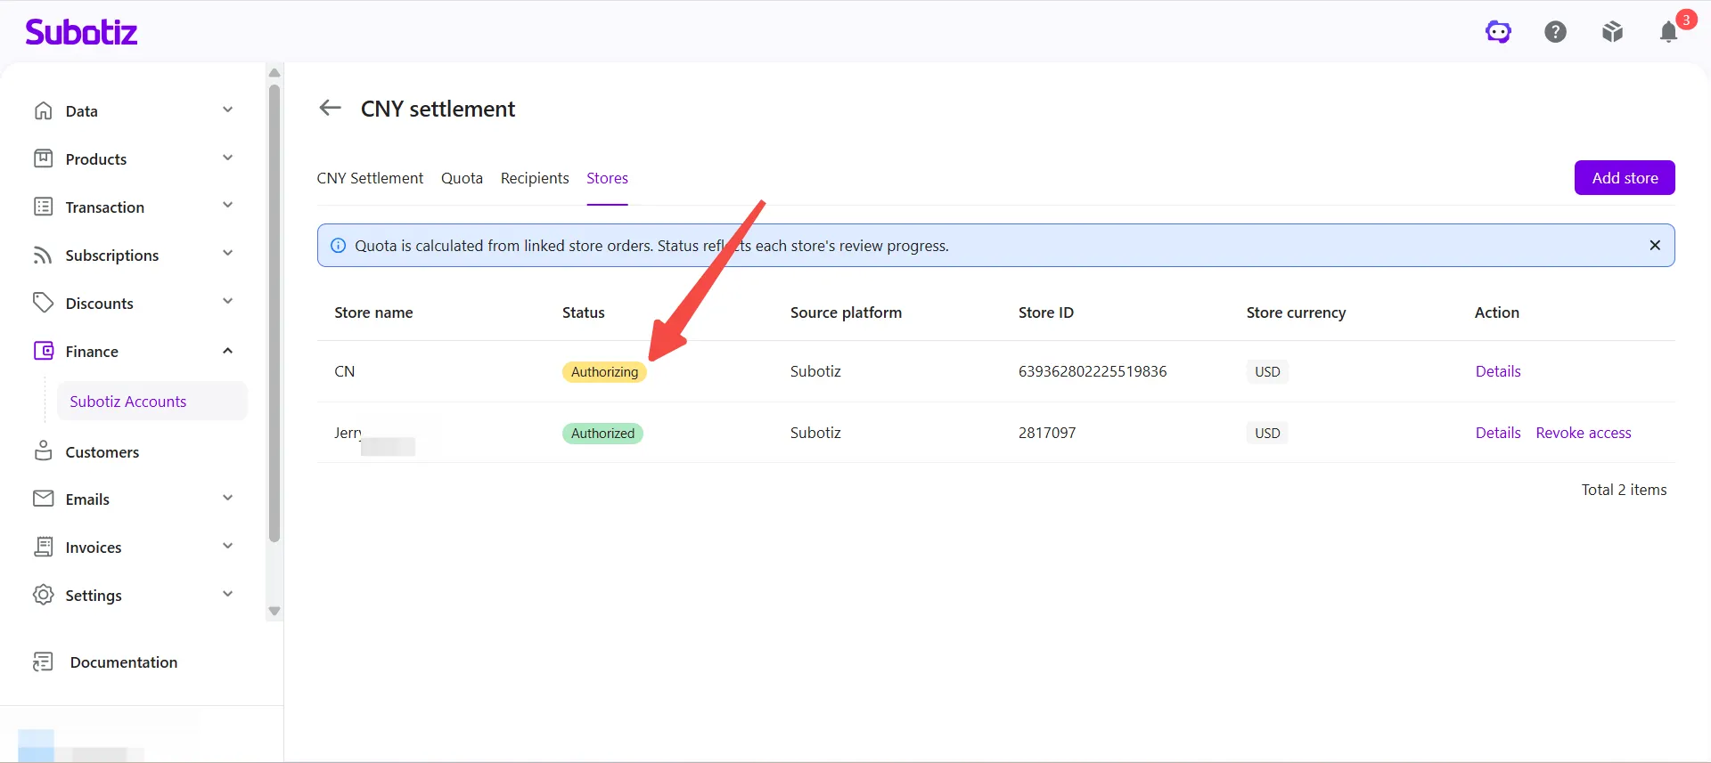This screenshot has height=763, width=1711.
Task: Click store ID 2817097
Action: [1047, 433]
